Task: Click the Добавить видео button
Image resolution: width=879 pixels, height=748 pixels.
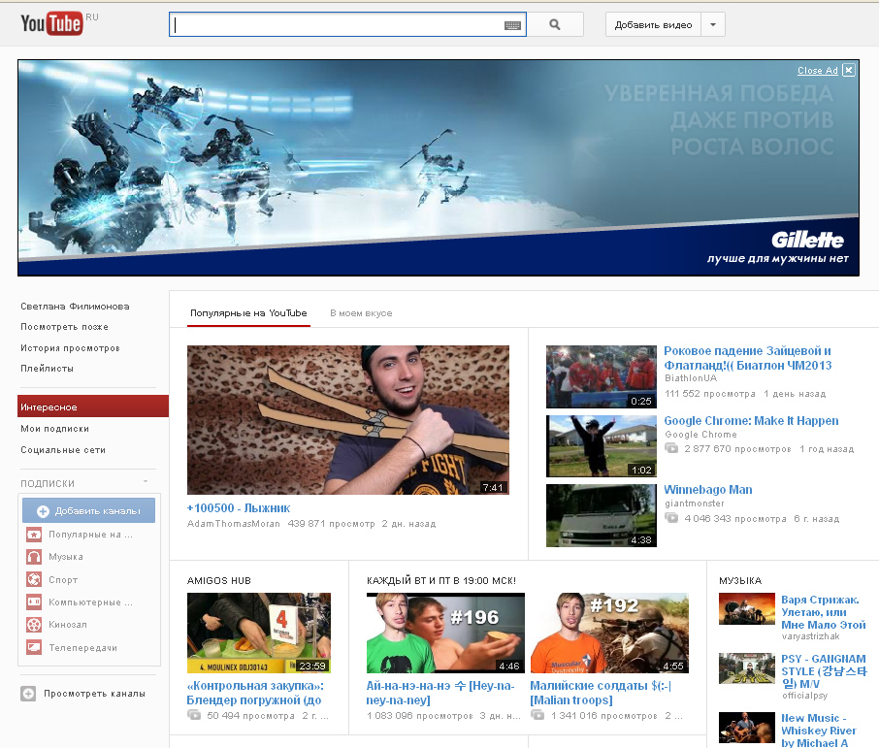Action: (653, 25)
